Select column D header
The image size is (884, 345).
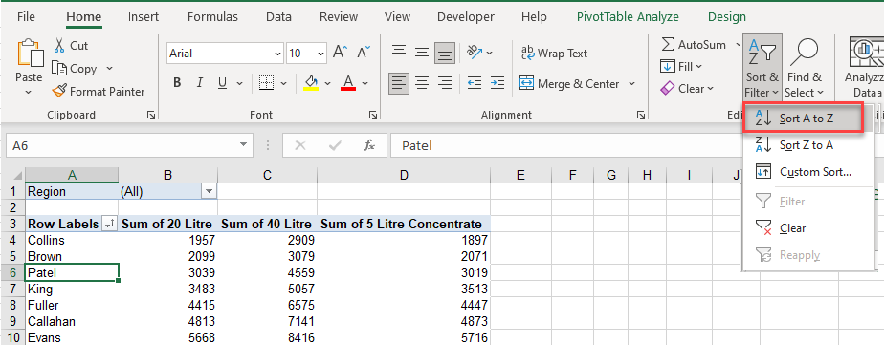click(x=404, y=176)
